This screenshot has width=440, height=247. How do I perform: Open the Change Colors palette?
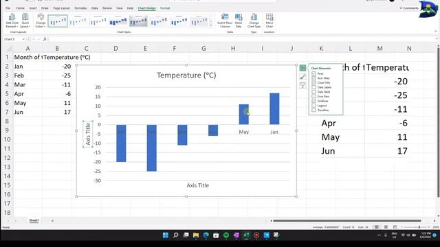coord(41,21)
